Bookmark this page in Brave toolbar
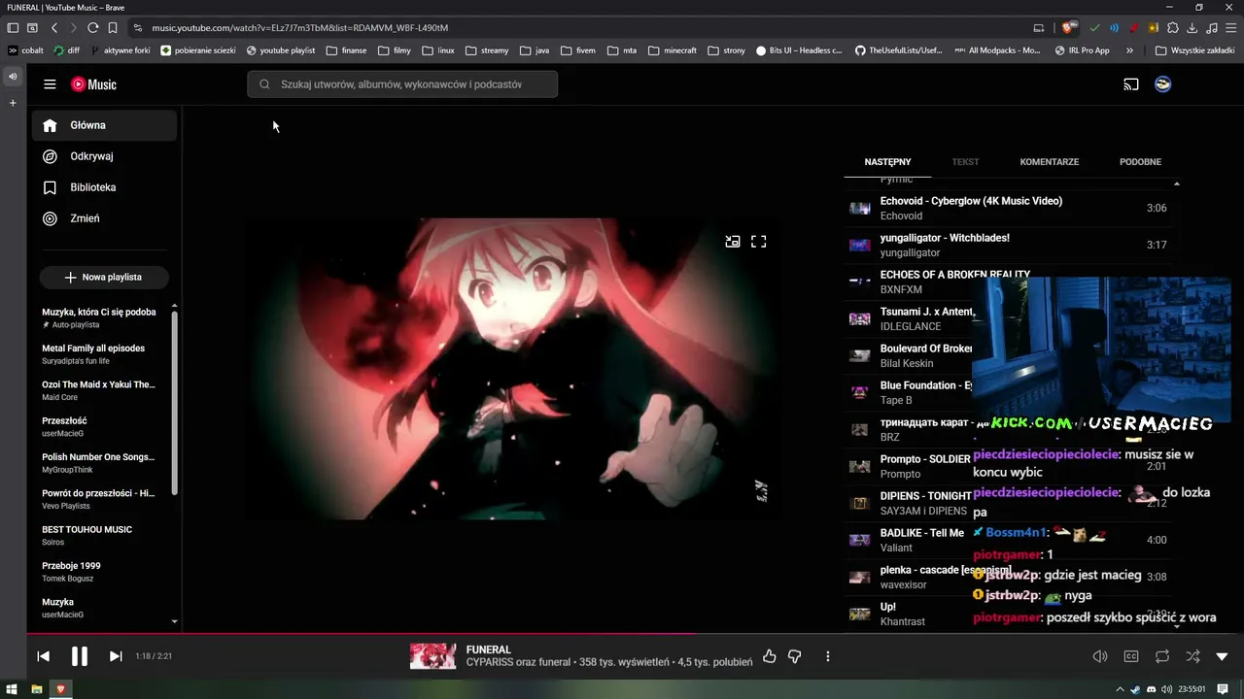 pyautogui.click(x=113, y=28)
